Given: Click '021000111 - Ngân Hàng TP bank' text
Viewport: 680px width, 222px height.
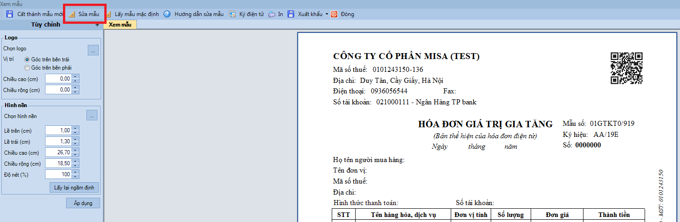Looking at the screenshot, I should [x=426, y=102].
